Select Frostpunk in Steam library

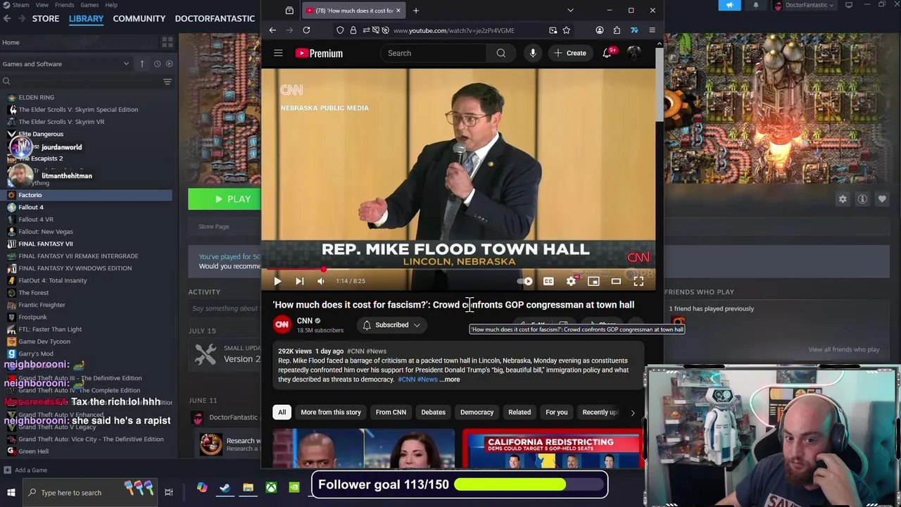point(32,317)
